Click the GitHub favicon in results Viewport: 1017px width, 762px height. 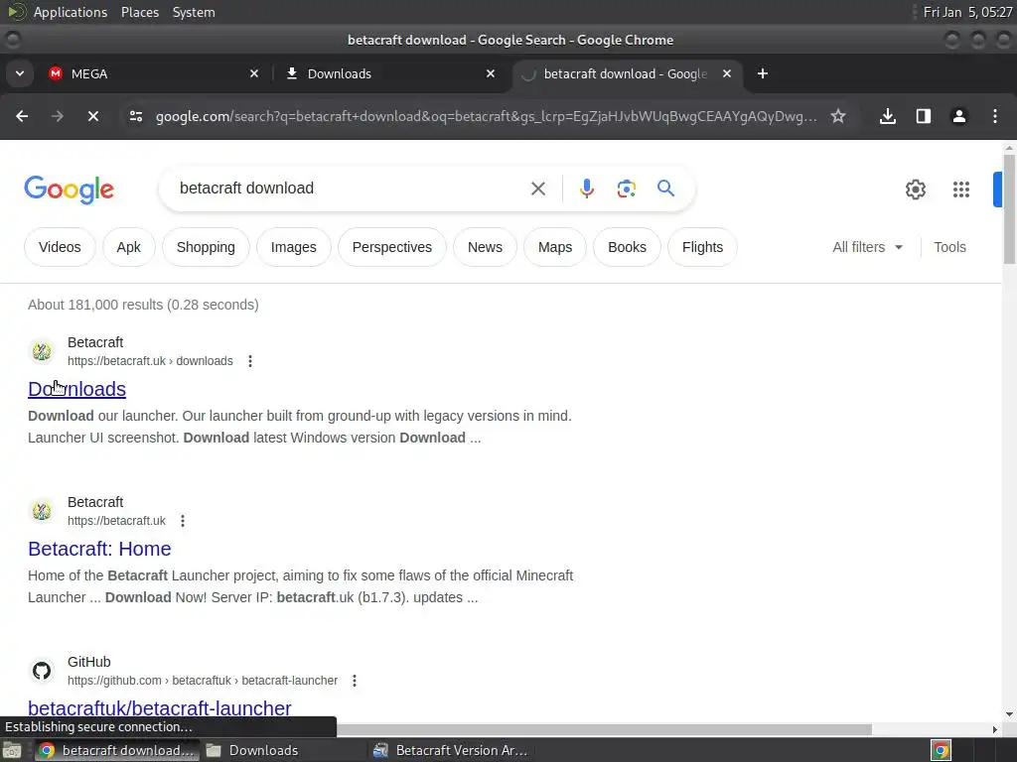coord(42,671)
